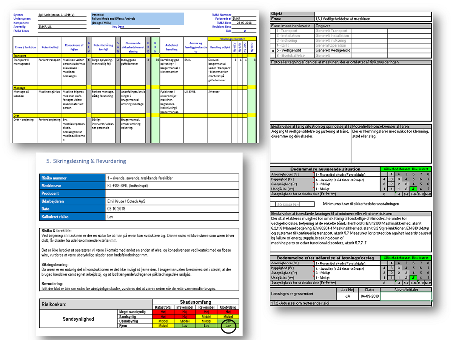Select the Bedømmelse nuværende situation header
Viewport: 453px width, 340px height.
pos(325,169)
